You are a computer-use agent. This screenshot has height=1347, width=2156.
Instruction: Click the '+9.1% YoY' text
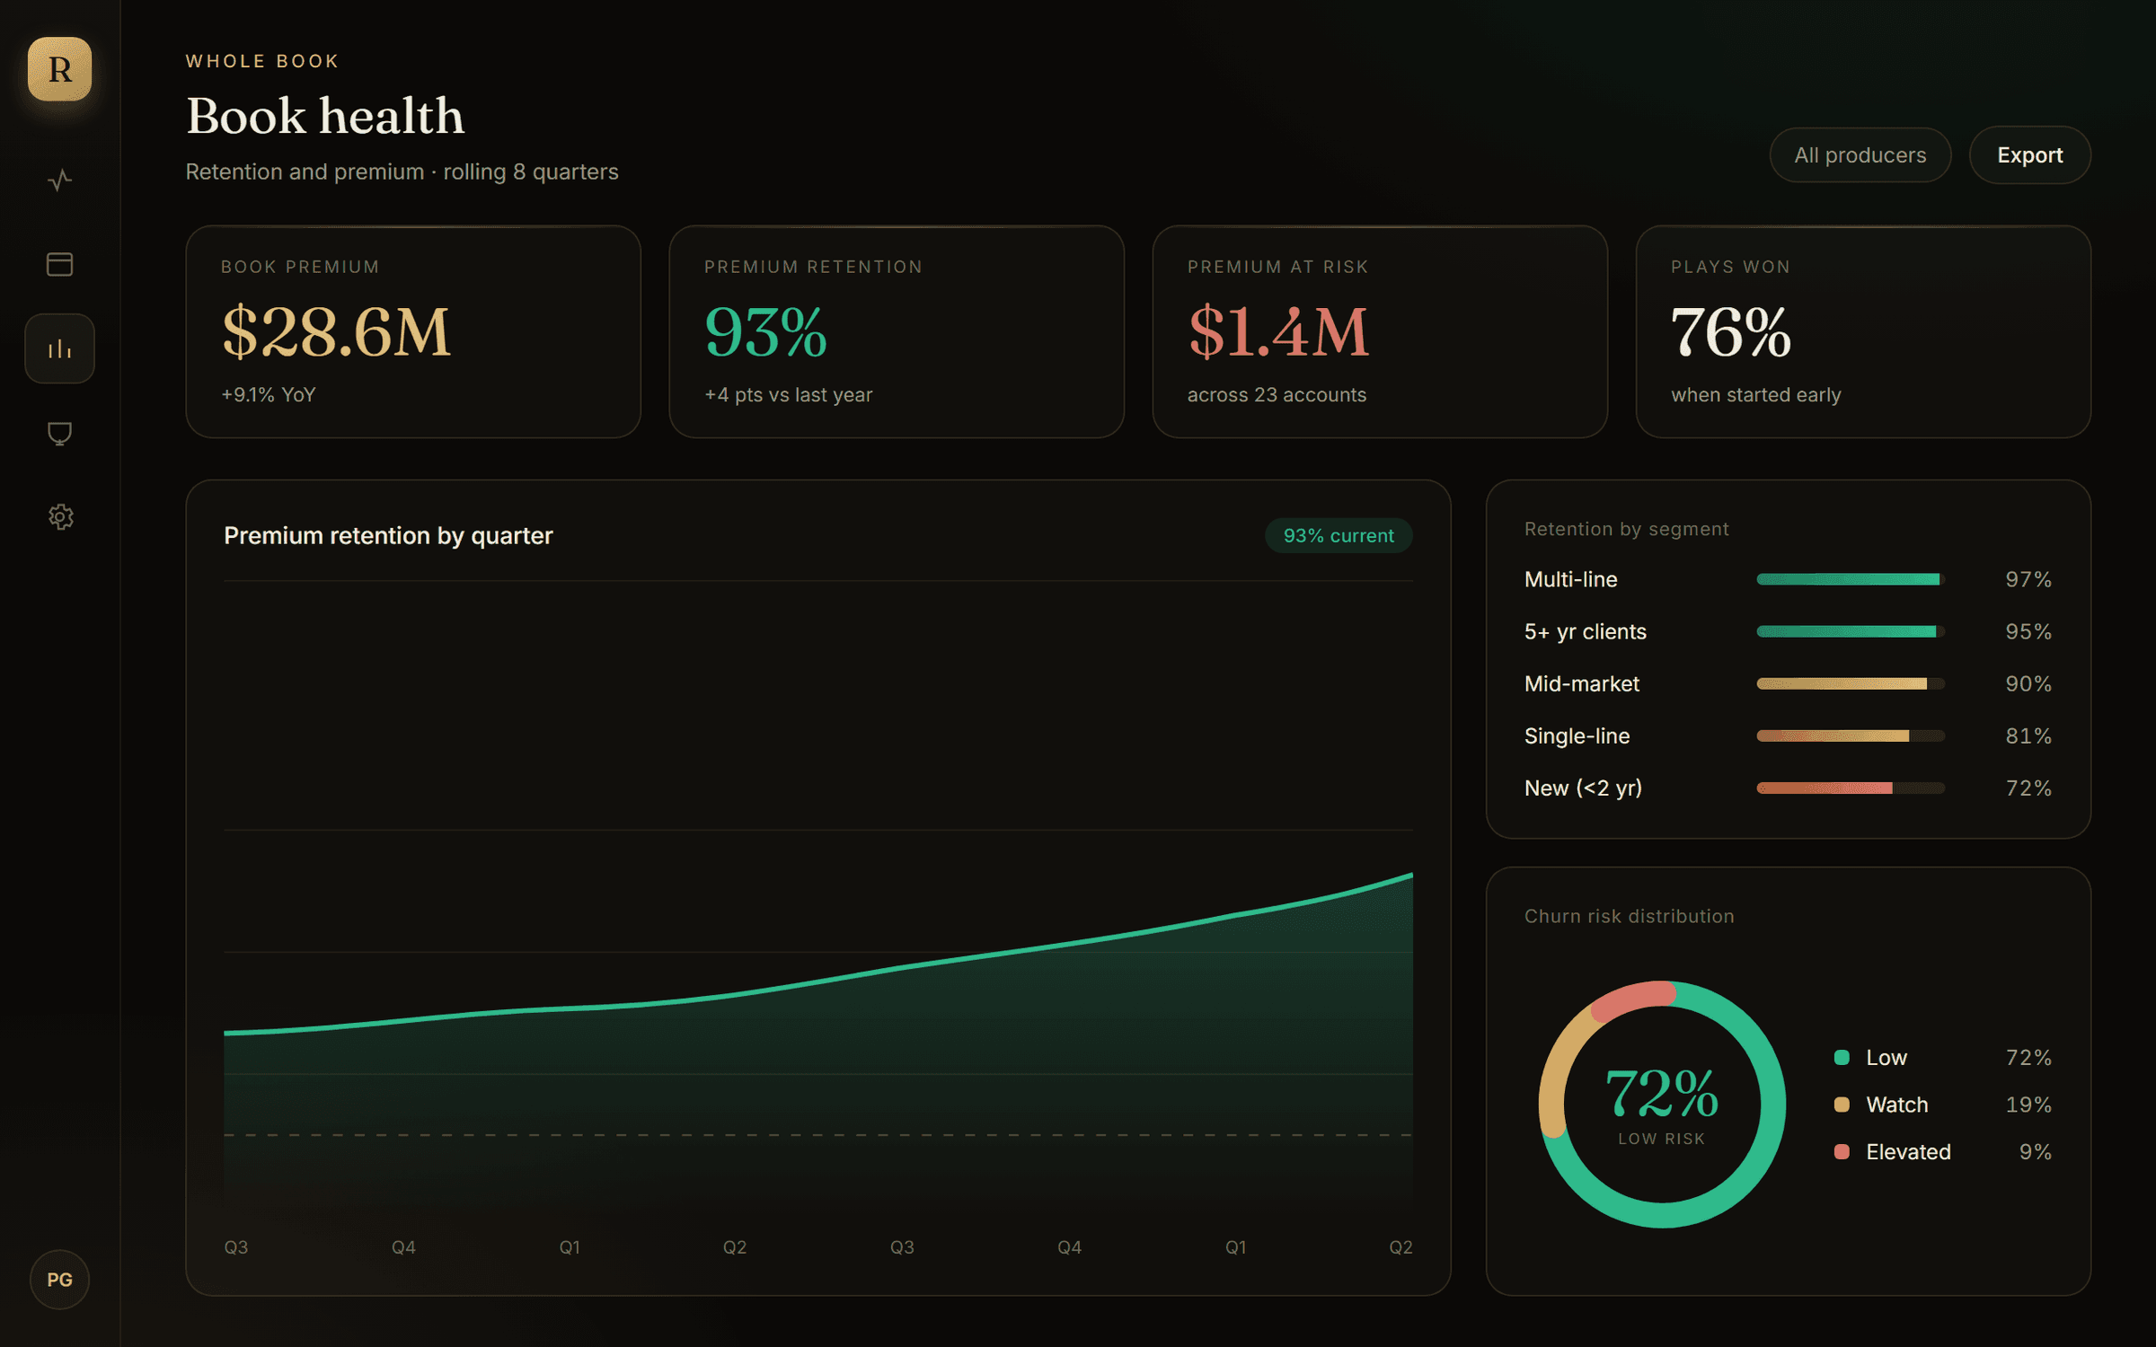(x=269, y=394)
